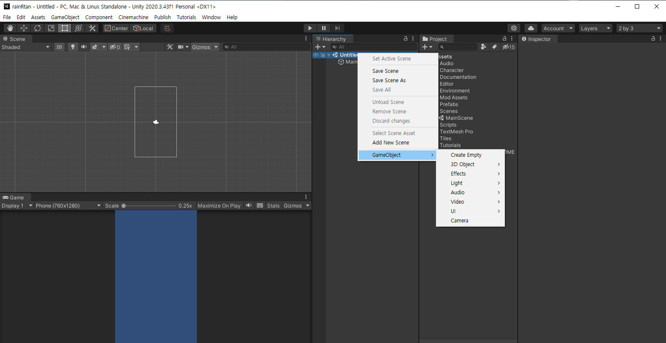Image resolution: width=666 pixels, height=343 pixels.
Task: Click the Game view keyboard shortcuts icon
Action: pos(260,205)
